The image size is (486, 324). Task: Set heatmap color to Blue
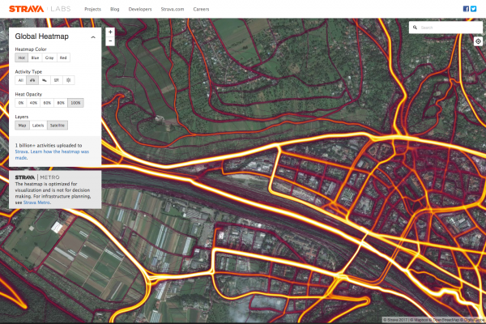click(35, 58)
